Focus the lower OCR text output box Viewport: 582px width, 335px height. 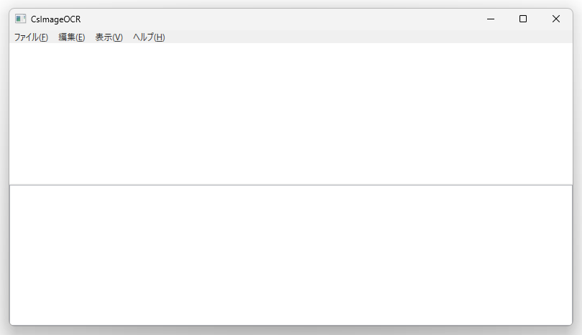tap(291, 255)
